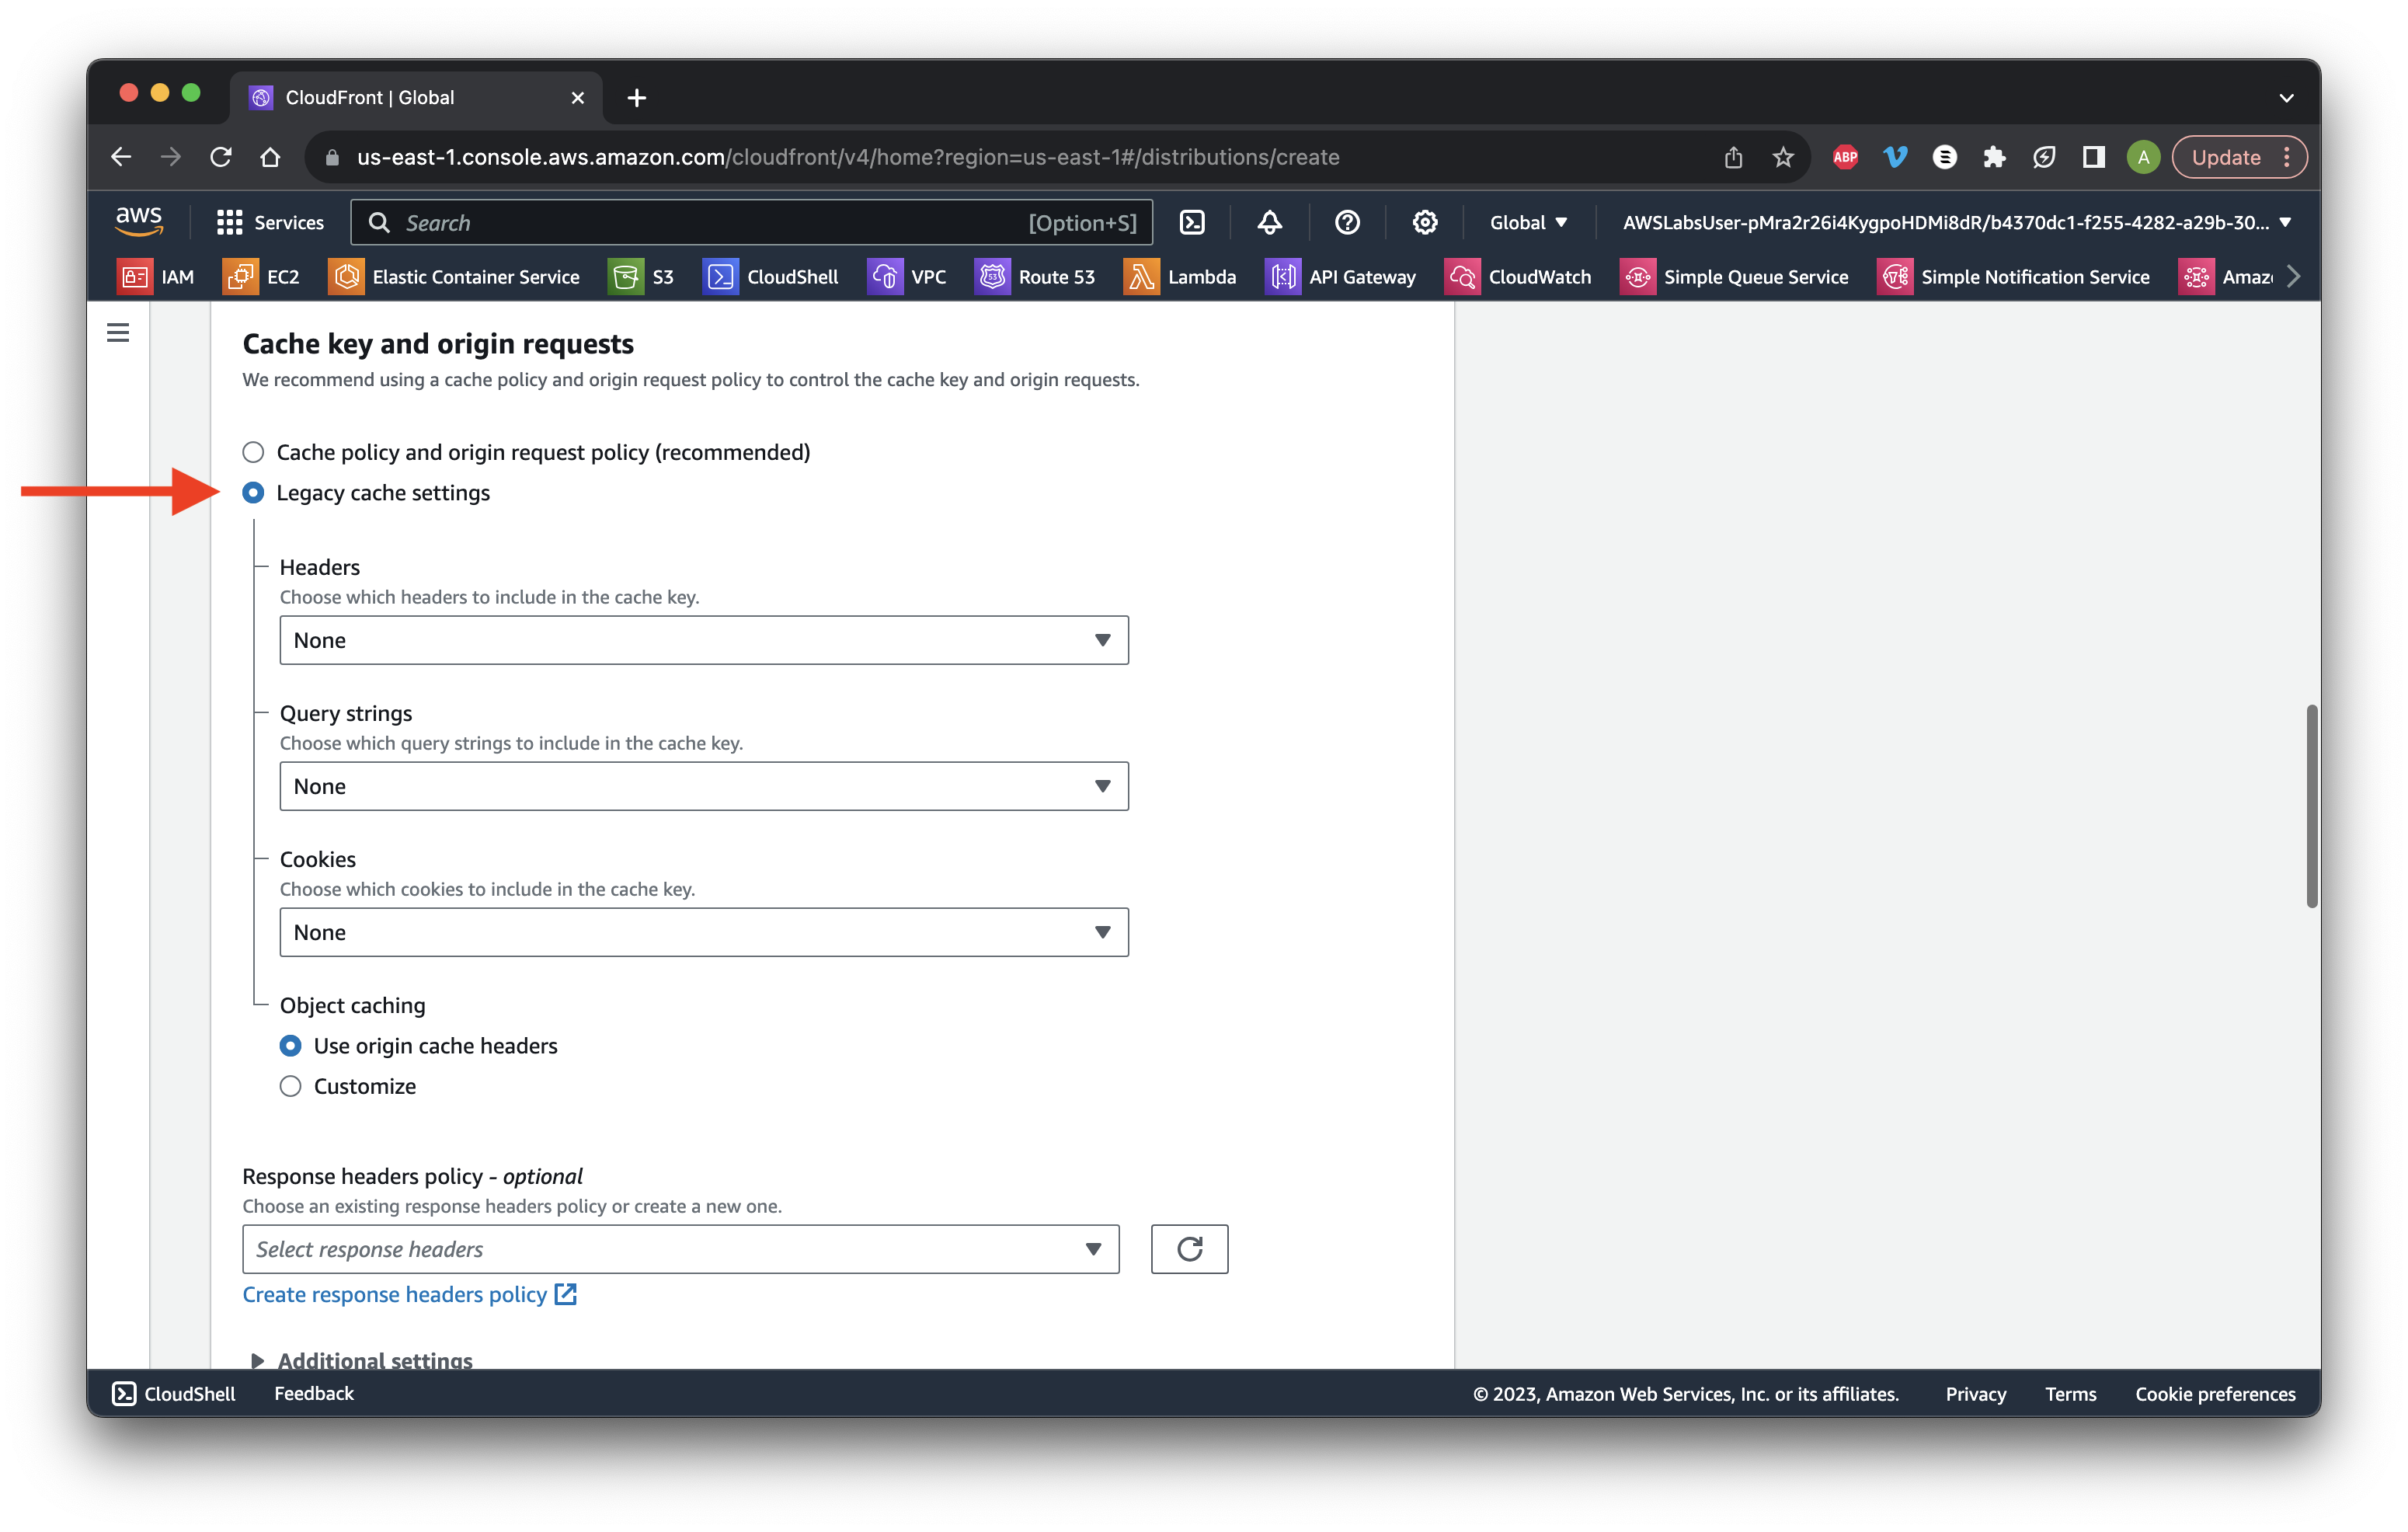
Task: Open the Terms link
Action: 2070,1393
